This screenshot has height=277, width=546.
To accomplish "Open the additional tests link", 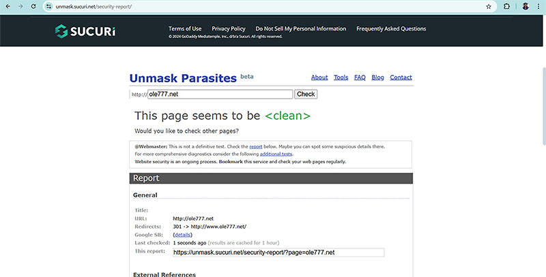I will click(x=276, y=154).
